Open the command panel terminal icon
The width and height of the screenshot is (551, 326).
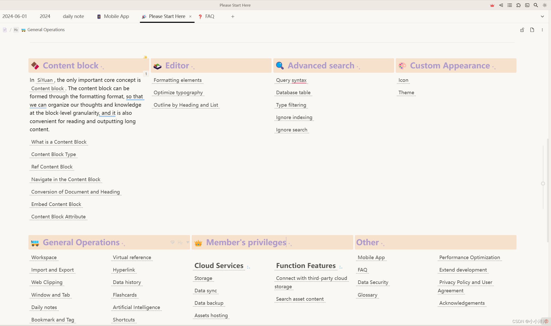pos(527,5)
